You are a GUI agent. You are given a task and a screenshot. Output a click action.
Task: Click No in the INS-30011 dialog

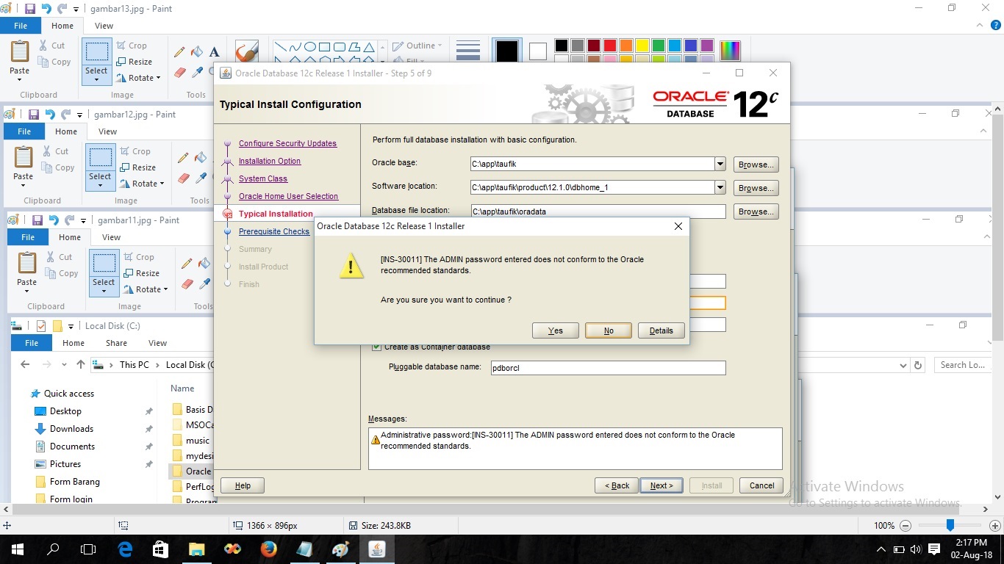coord(609,330)
